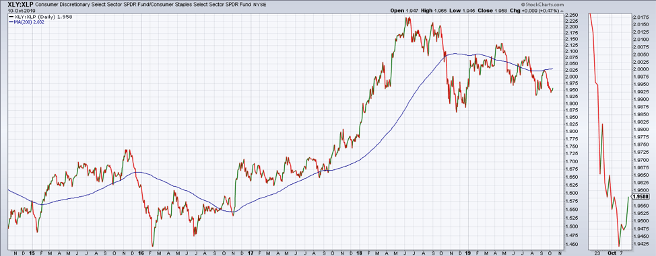Click the 16 year marker on time axis

141,253
